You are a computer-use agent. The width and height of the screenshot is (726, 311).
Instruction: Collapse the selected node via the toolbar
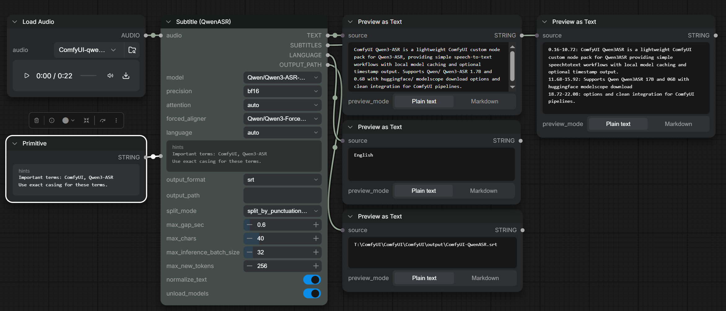point(86,120)
